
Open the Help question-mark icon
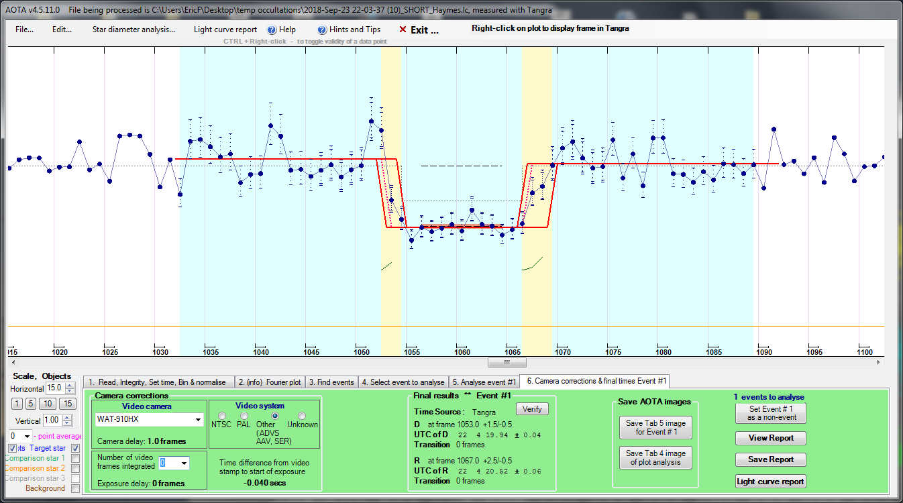[272, 30]
